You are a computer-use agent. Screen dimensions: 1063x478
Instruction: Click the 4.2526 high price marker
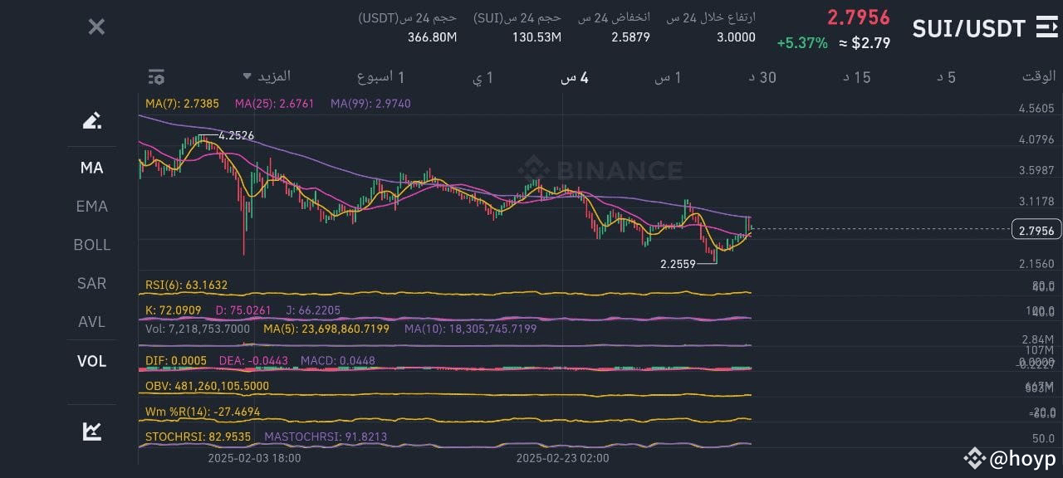(x=236, y=135)
